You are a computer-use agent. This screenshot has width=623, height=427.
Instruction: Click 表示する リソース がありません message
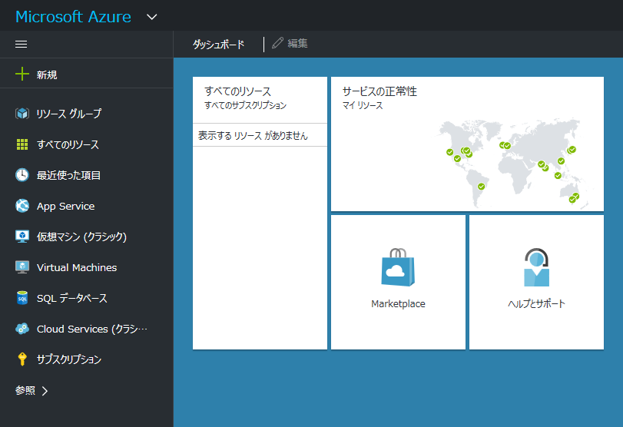click(x=253, y=136)
